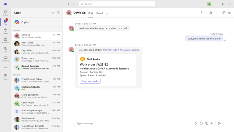The image size is (234, 132).
Task: Go forward with the right arrow
Action: (74, 4)
